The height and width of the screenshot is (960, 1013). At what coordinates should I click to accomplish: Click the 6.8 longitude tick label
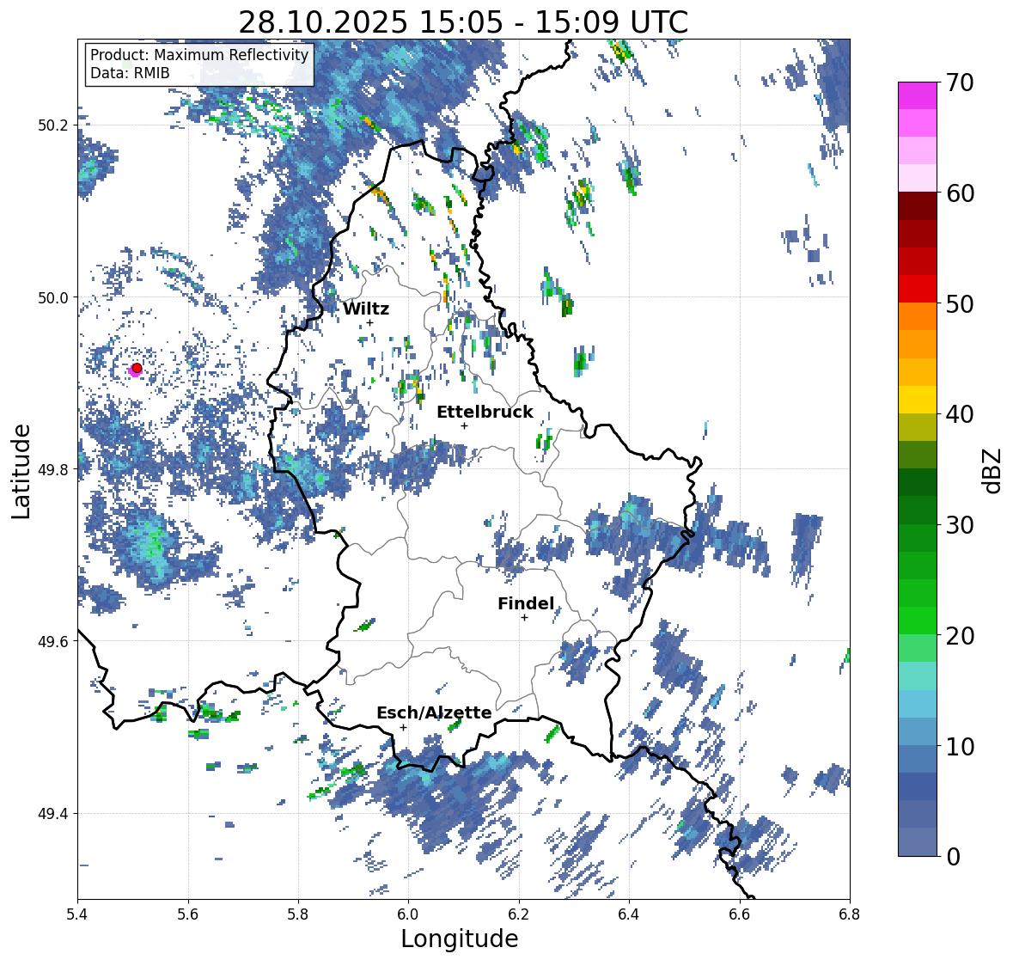point(850,914)
